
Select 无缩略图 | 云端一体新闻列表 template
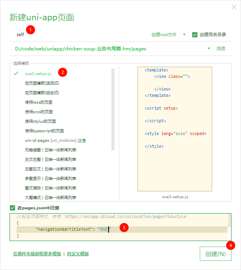point(50,150)
